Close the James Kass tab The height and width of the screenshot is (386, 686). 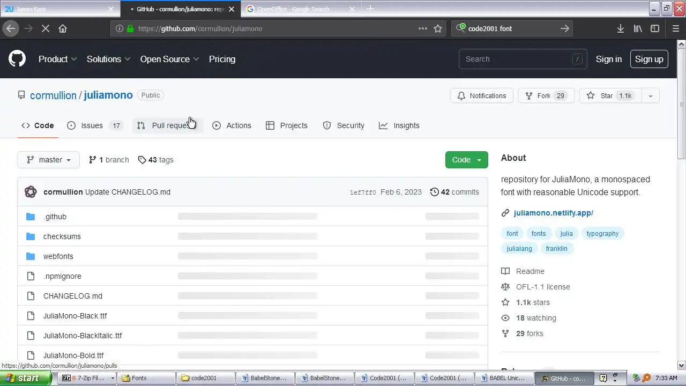click(111, 9)
